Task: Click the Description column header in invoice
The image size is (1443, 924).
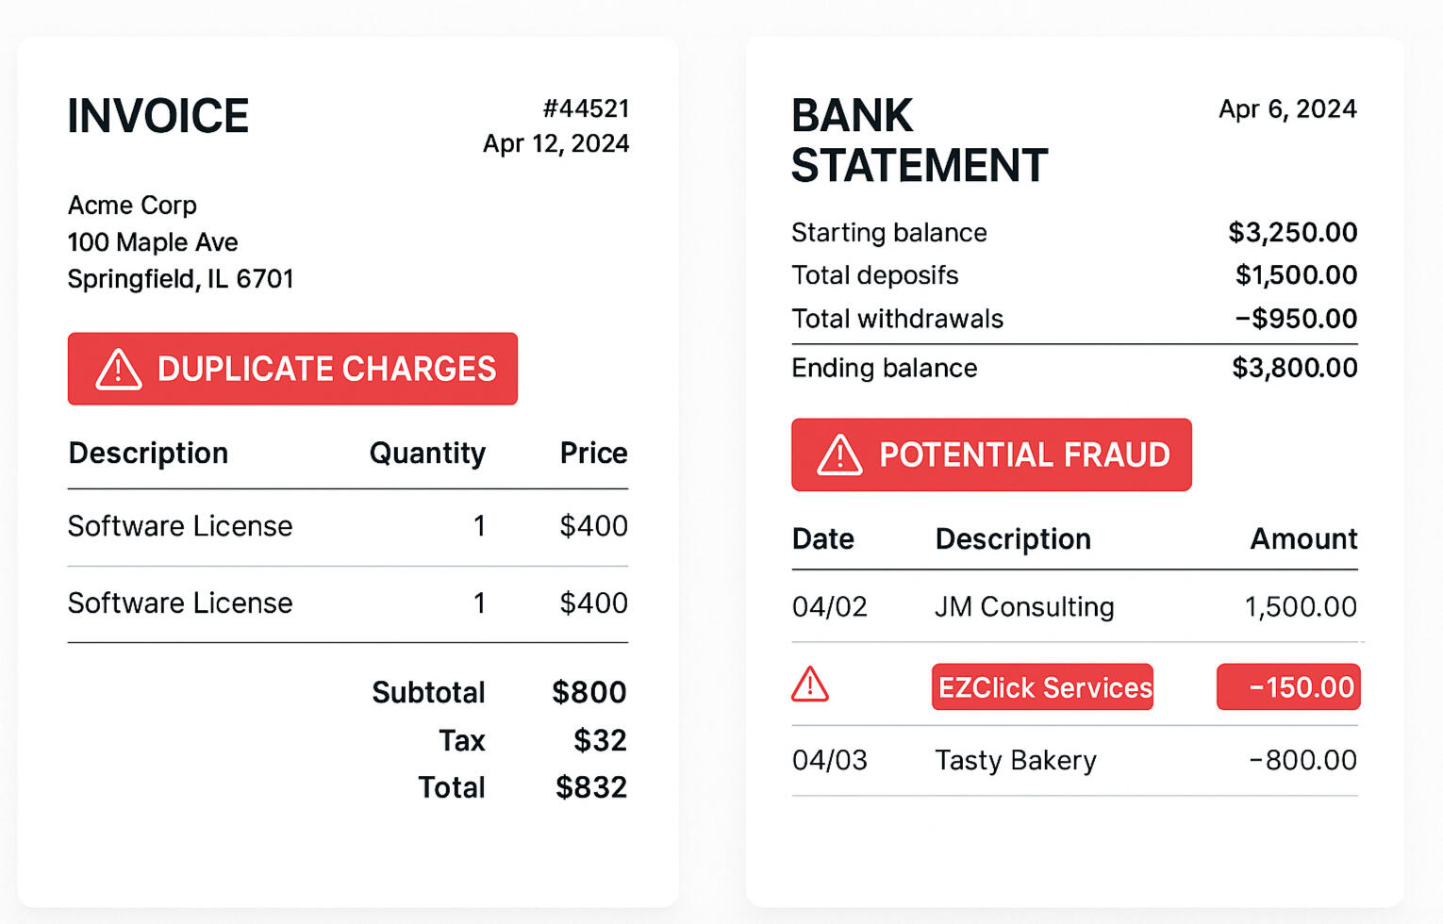Action: pyautogui.click(x=148, y=454)
